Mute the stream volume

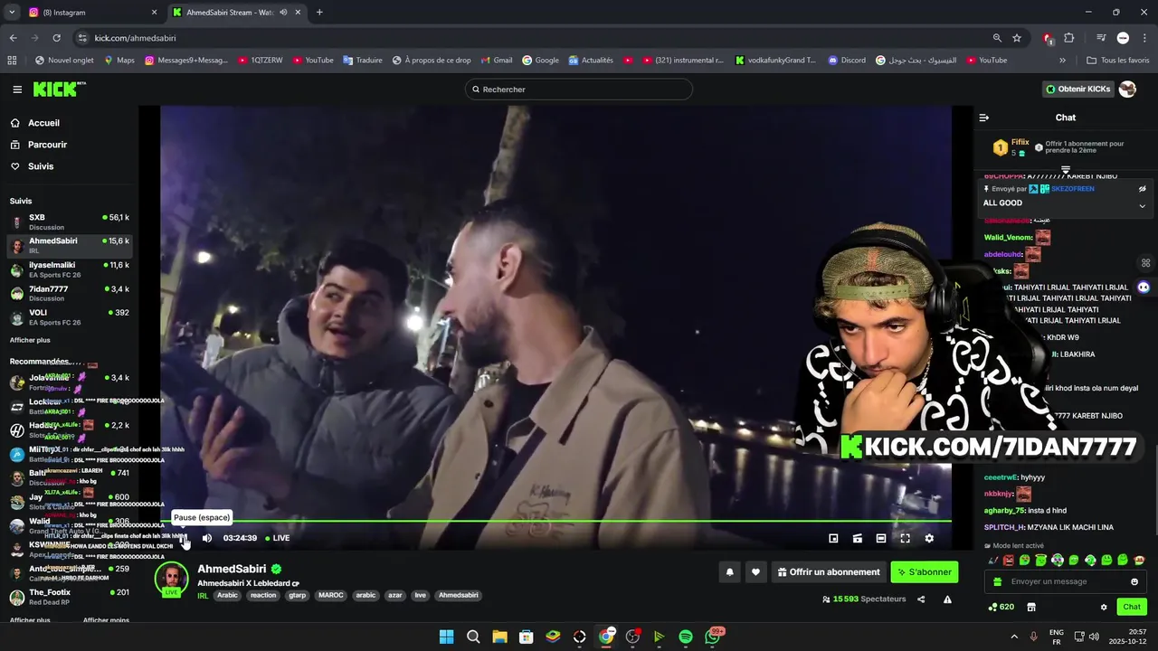tap(207, 538)
